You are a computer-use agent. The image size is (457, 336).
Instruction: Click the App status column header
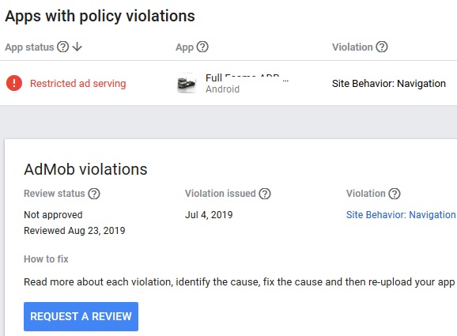tap(29, 47)
